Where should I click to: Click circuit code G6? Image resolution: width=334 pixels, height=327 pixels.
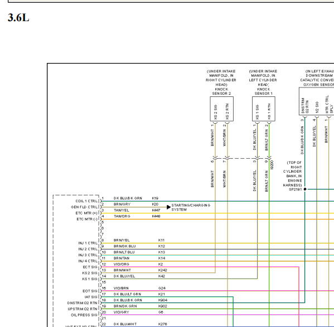coord(161,312)
